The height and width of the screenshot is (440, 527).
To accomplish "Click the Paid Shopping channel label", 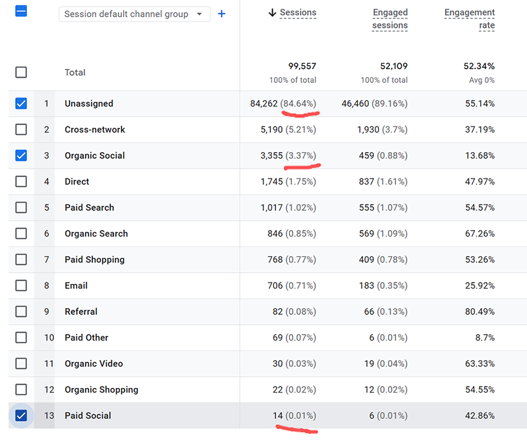I will pos(94,260).
